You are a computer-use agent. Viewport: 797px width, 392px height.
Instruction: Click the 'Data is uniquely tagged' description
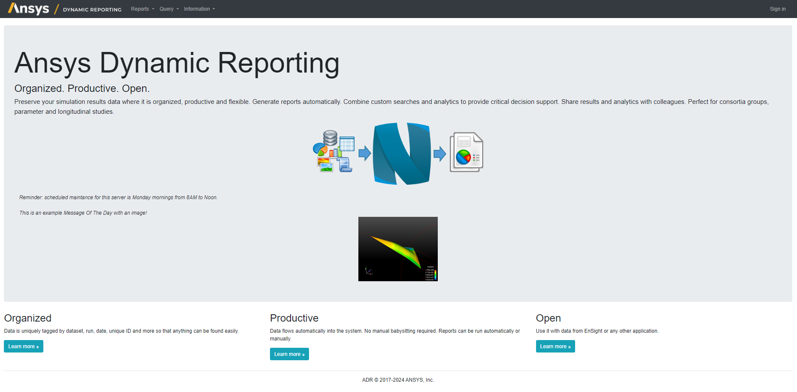[121, 331]
